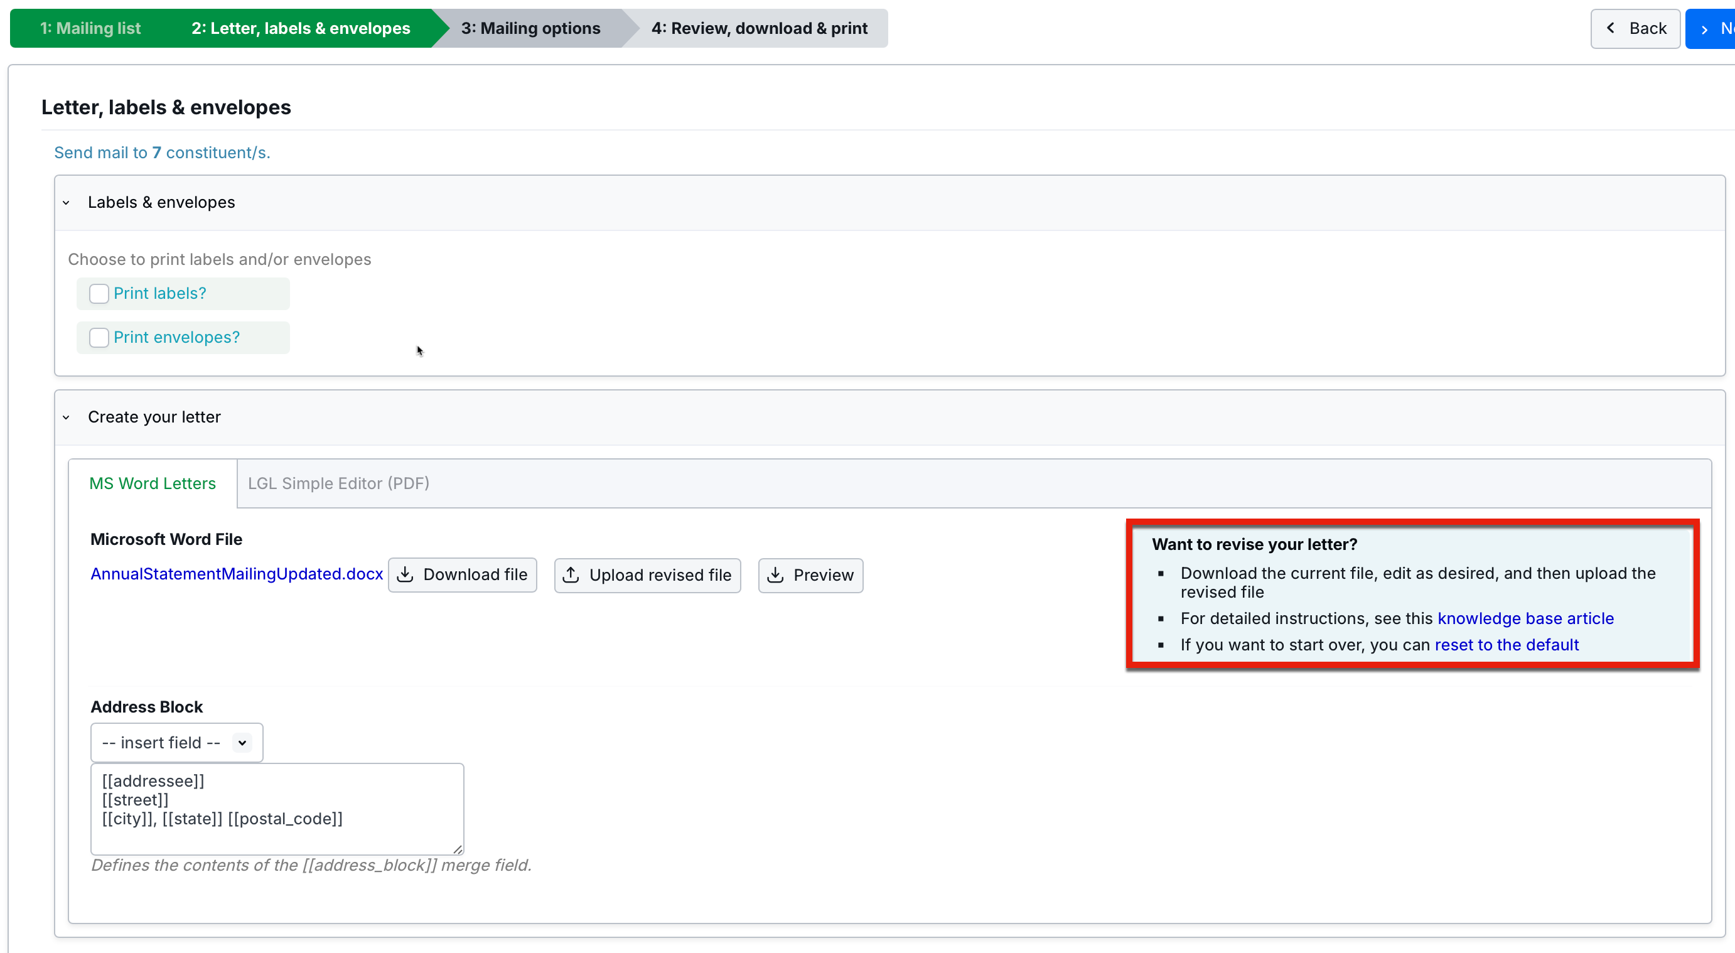Select the MS Word Letters tab

[153, 483]
